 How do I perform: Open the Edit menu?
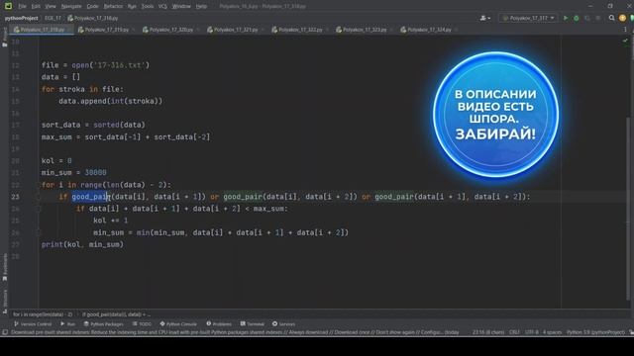point(36,7)
